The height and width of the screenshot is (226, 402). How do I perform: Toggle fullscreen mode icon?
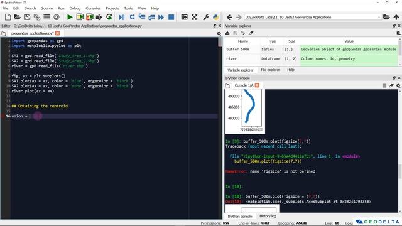pyautogui.click(x=194, y=17)
